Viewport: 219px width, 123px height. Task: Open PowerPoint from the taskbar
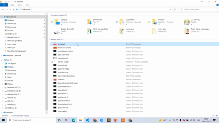coord(116,120)
